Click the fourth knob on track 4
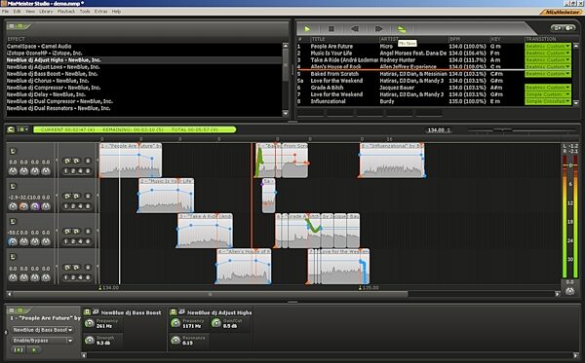 coord(46,277)
